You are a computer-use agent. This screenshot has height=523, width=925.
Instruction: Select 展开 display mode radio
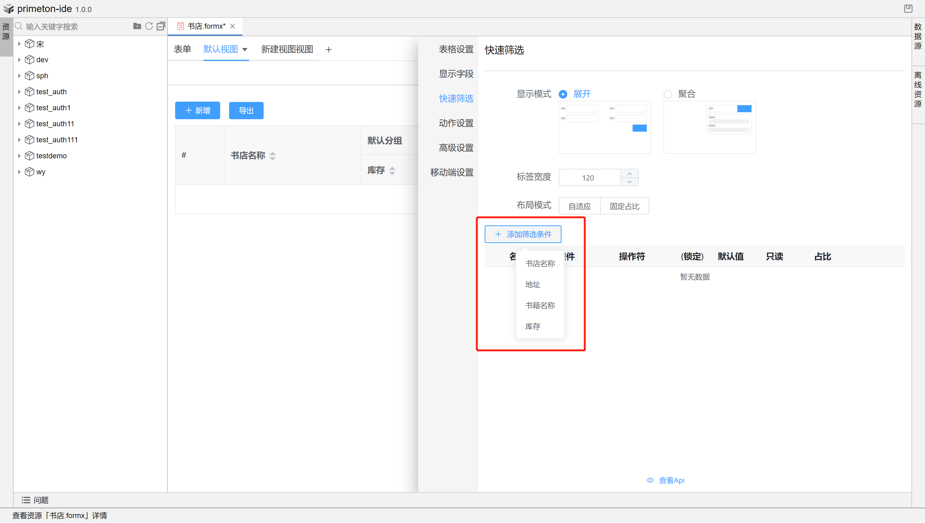pos(563,94)
